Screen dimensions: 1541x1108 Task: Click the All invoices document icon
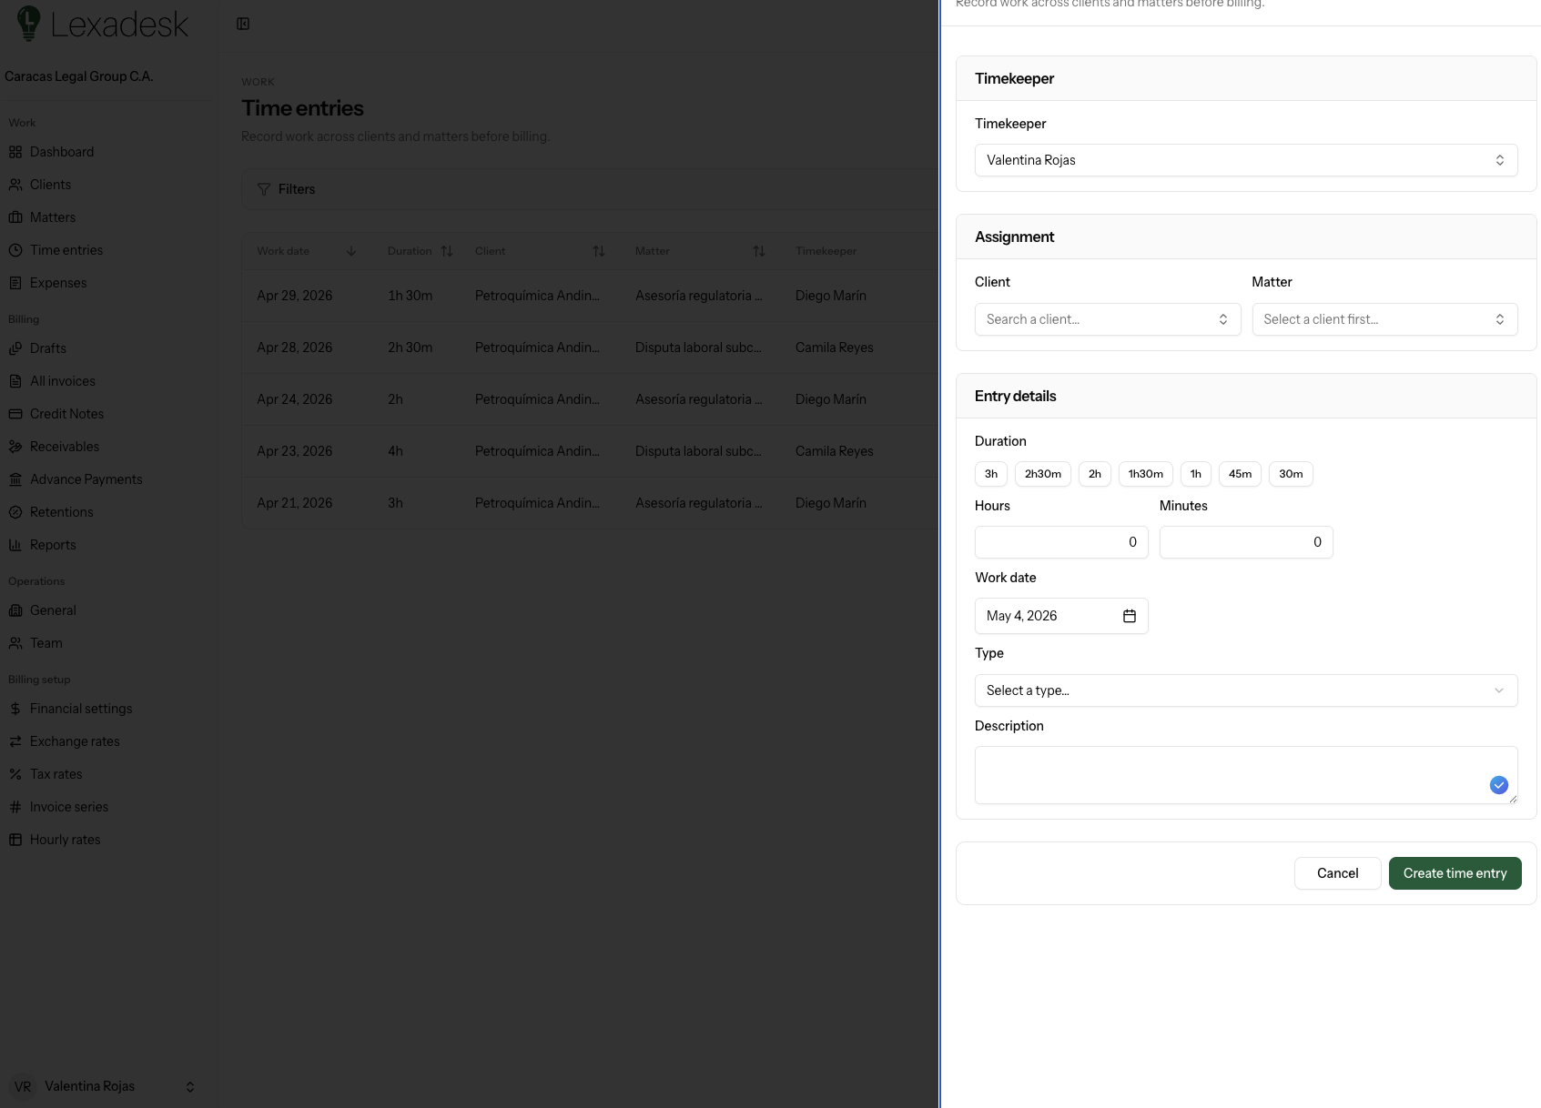coord(15,381)
